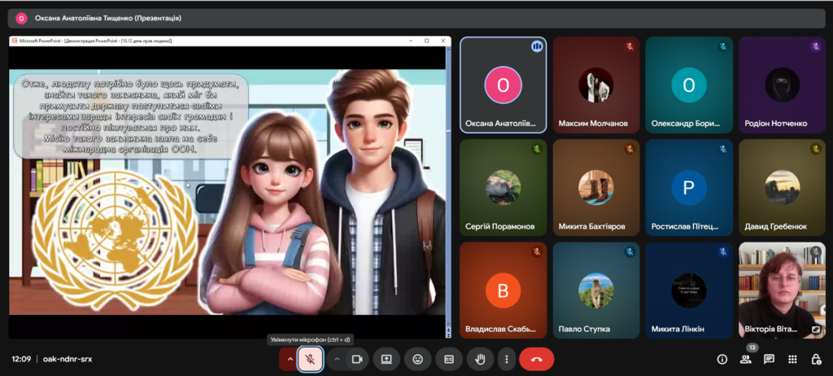Toggle the camera on or off

356,359
